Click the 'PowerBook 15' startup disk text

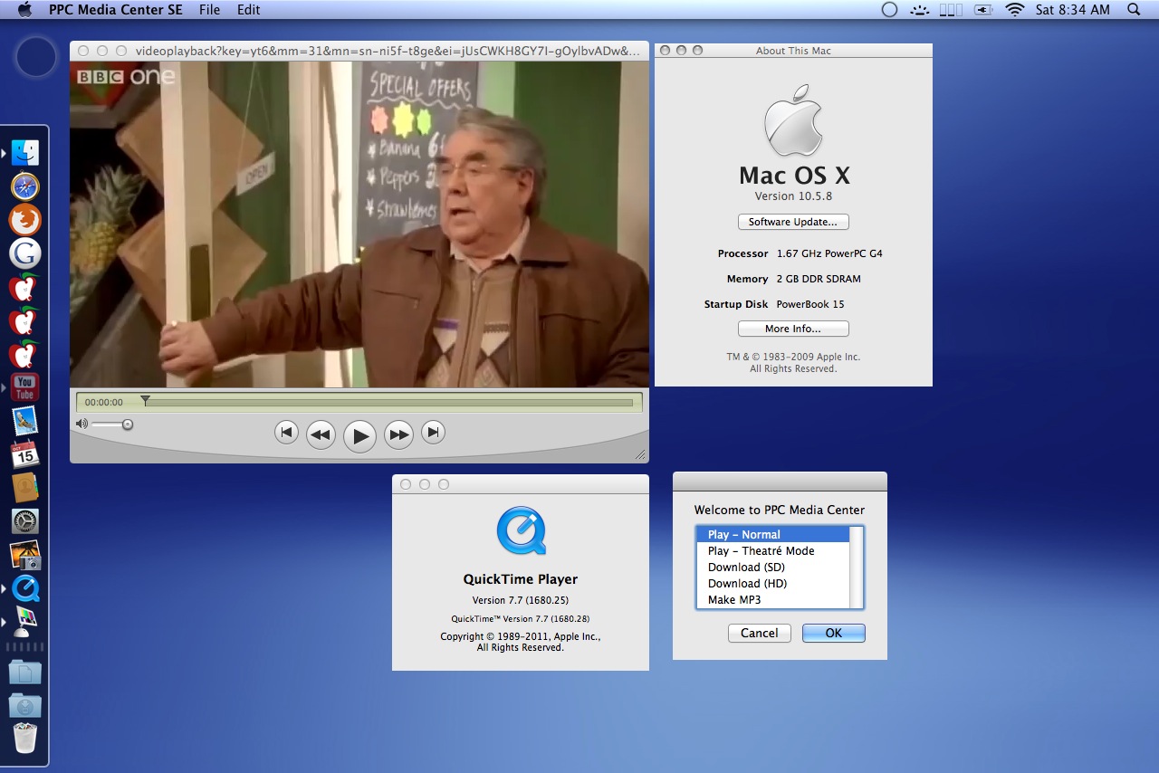tap(810, 304)
